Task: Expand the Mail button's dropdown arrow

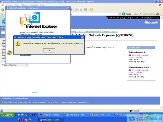Action: 78,10
